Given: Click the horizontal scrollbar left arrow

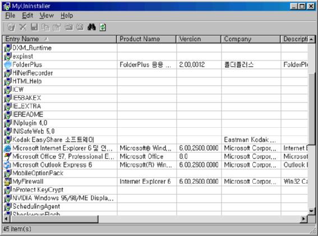Looking at the screenshot, I should click(x=6, y=219).
